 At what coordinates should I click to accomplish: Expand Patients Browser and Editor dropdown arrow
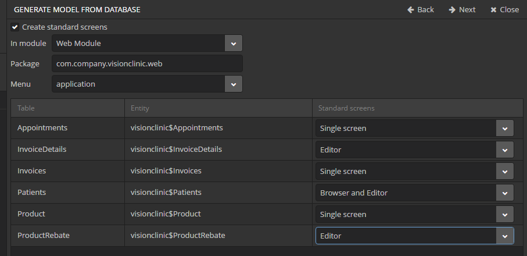pyautogui.click(x=504, y=193)
